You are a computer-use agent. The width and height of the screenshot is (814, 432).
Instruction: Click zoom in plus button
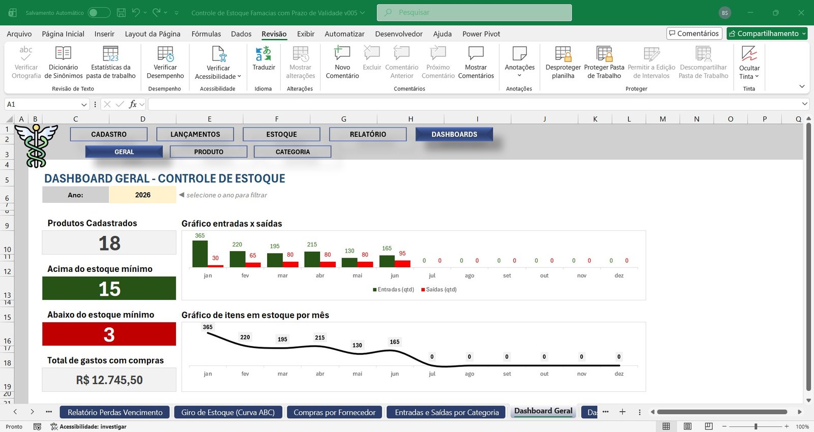pos(787,426)
